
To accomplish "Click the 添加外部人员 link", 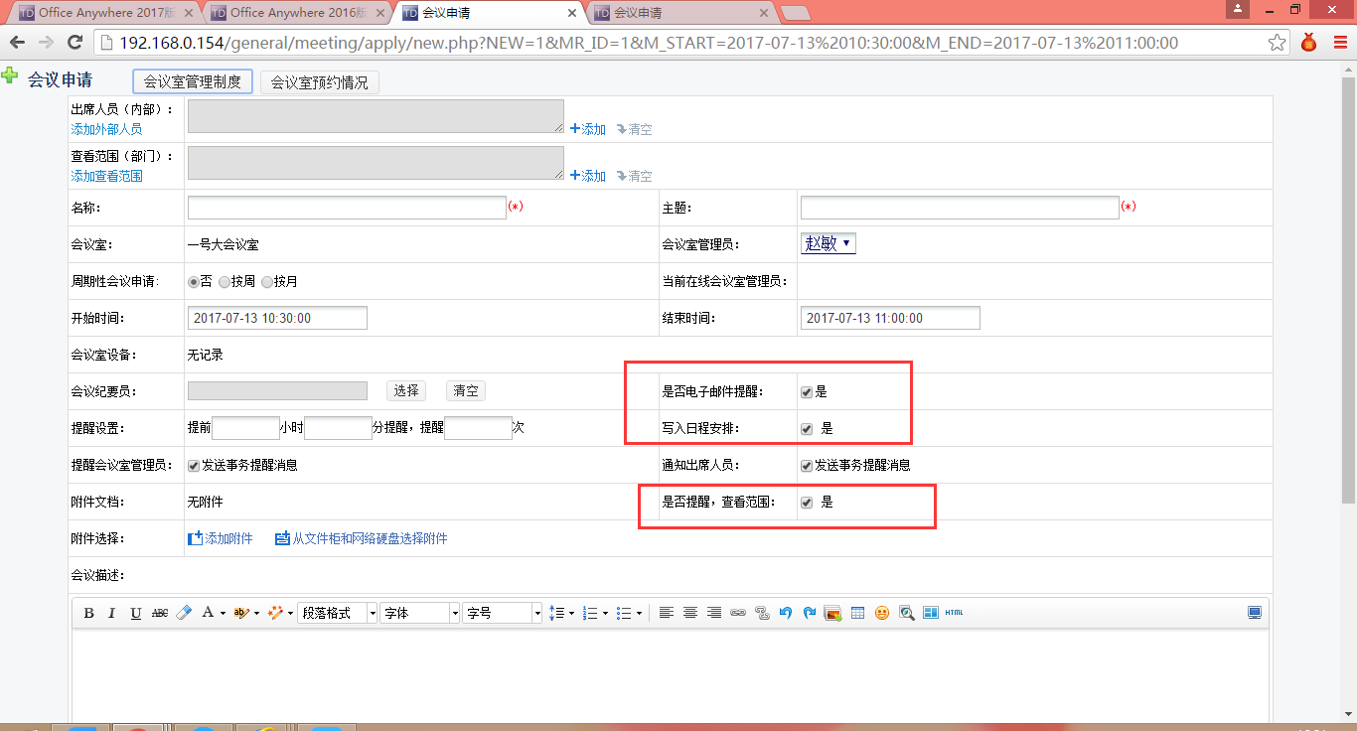I will coord(106,129).
